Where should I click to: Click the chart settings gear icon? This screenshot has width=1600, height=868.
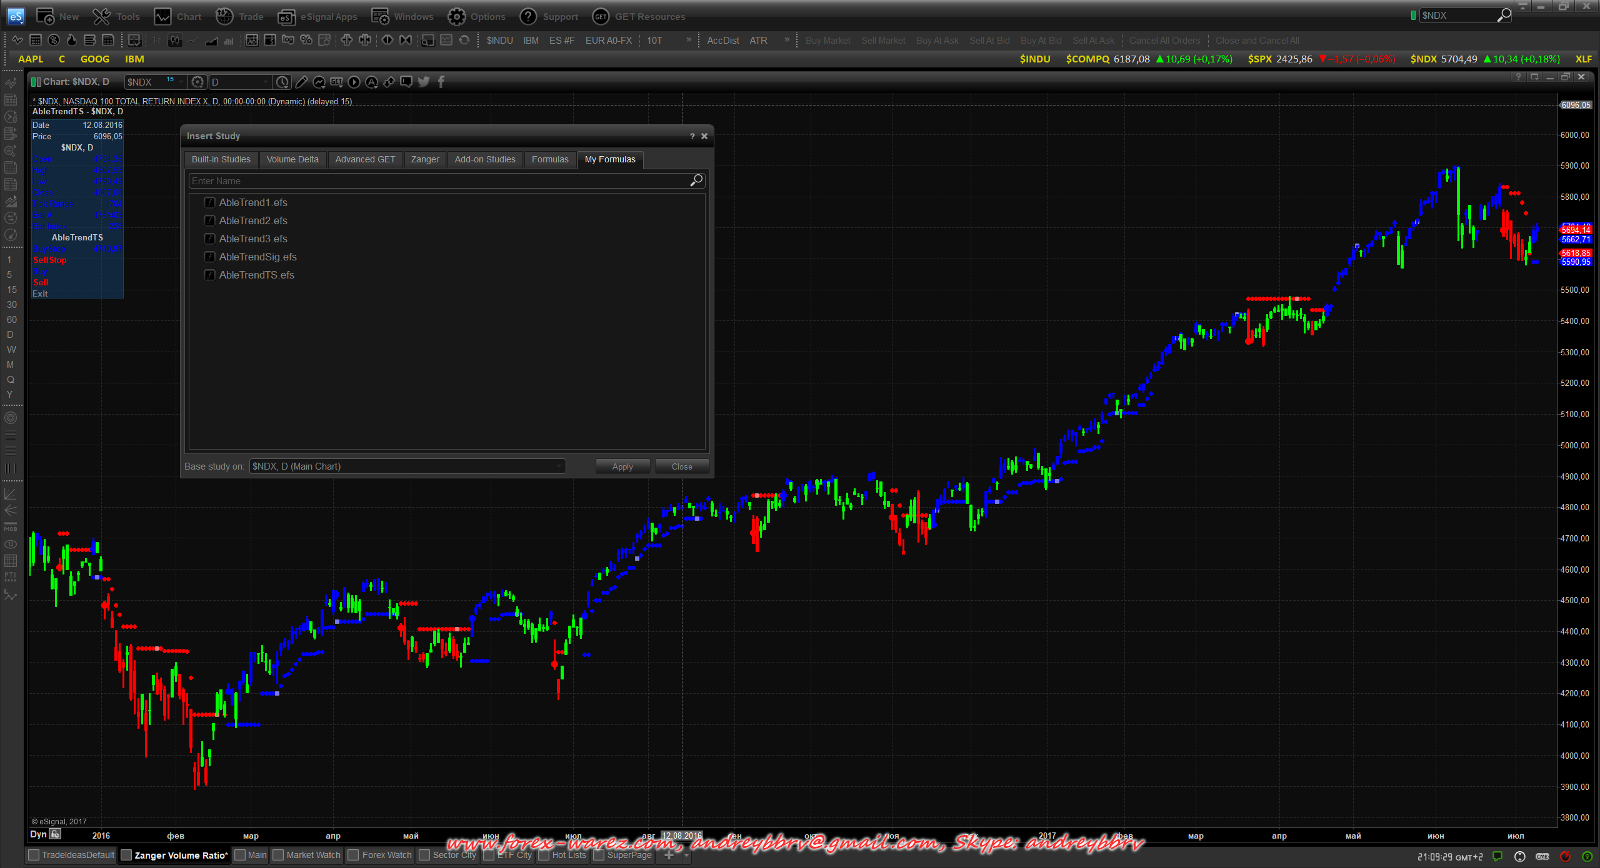pyautogui.click(x=197, y=82)
